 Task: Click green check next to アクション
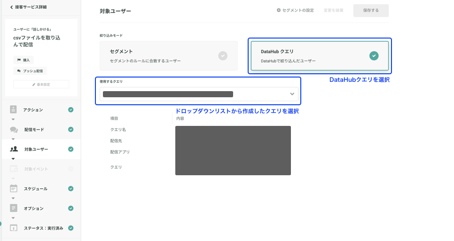point(70,109)
